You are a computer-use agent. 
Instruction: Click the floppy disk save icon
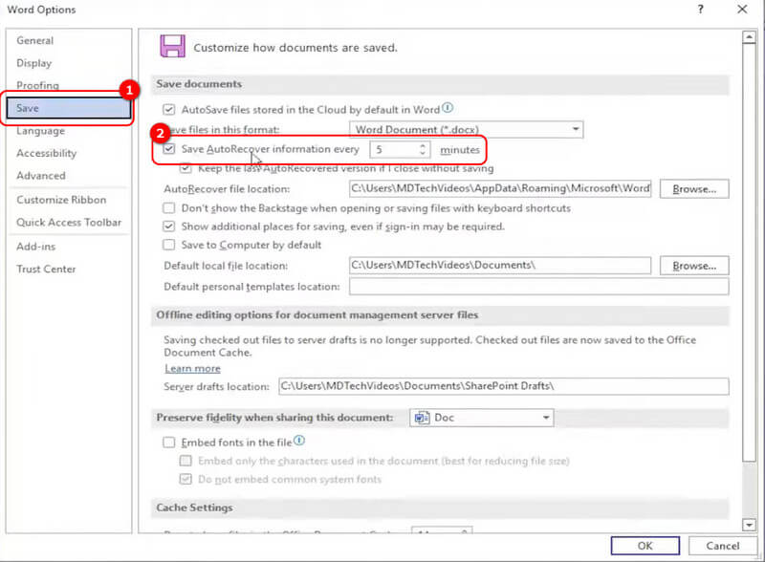[x=172, y=46]
